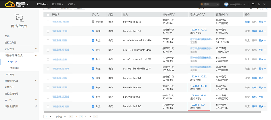
Task: Click 绑定 in the bandwidth-ac1a row
Action: tap(247, 22)
